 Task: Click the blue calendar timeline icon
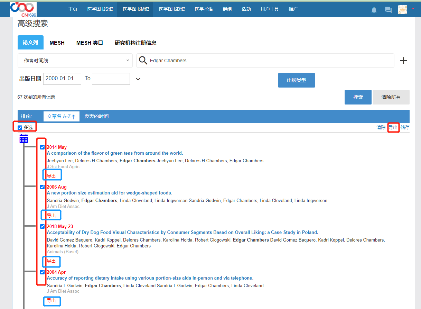coord(24,139)
